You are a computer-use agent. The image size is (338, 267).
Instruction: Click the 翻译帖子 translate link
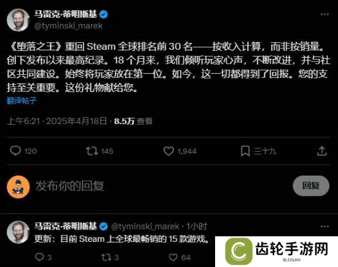(22, 101)
